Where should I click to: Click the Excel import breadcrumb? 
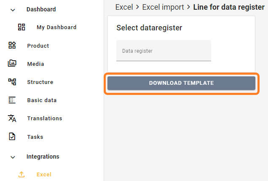163,7
